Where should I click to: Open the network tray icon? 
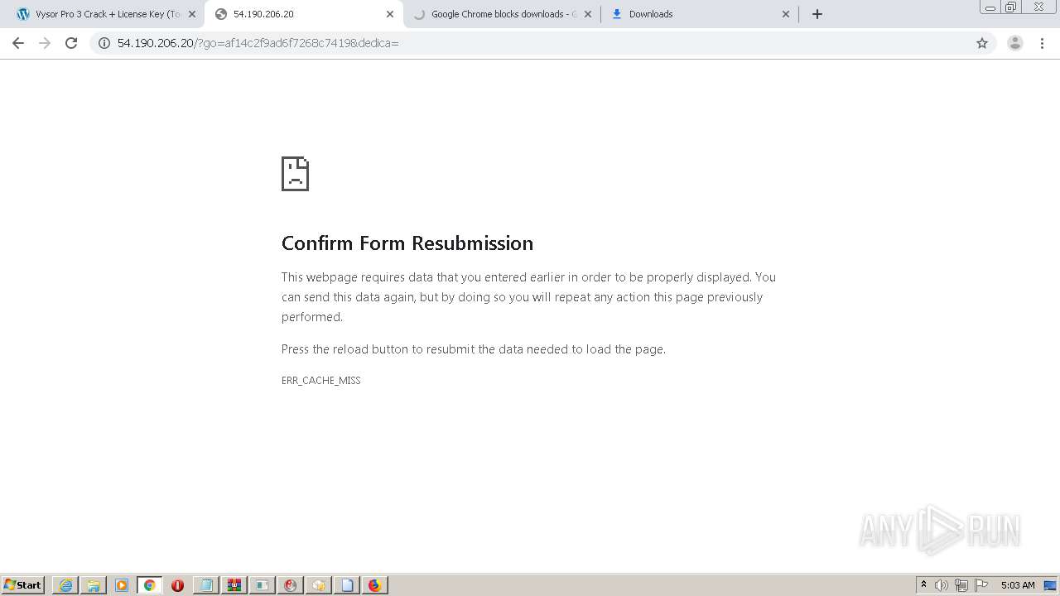[x=961, y=585]
